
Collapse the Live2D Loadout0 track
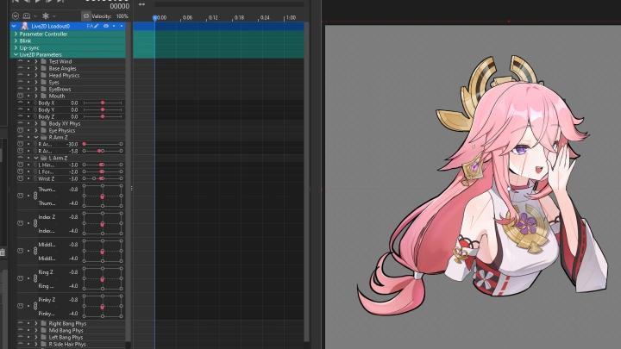click(15, 26)
